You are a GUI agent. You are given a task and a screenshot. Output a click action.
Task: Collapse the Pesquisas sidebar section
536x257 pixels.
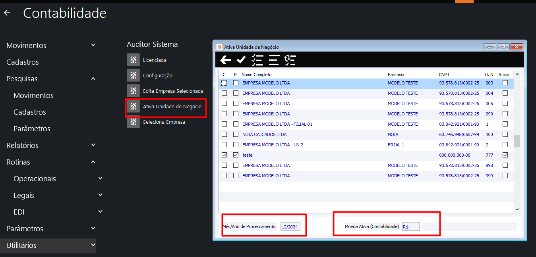tap(93, 79)
